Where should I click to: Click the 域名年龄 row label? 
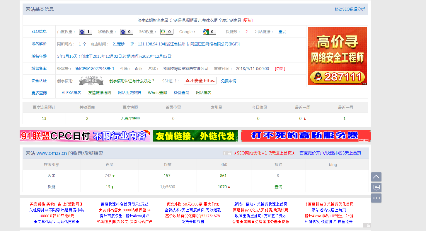(x=39, y=56)
